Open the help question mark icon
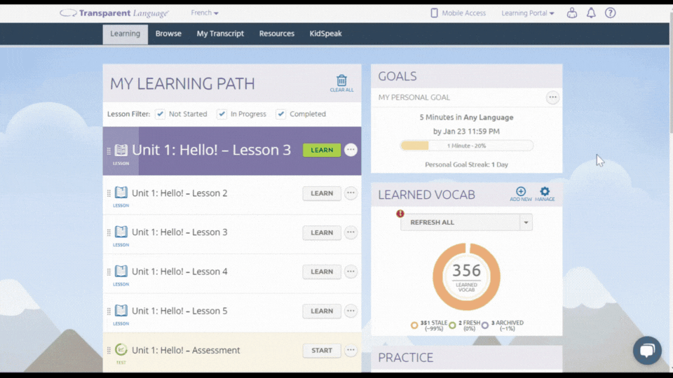Image resolution: width=673 pixels, height=378 pixels. tap(611, 13)
